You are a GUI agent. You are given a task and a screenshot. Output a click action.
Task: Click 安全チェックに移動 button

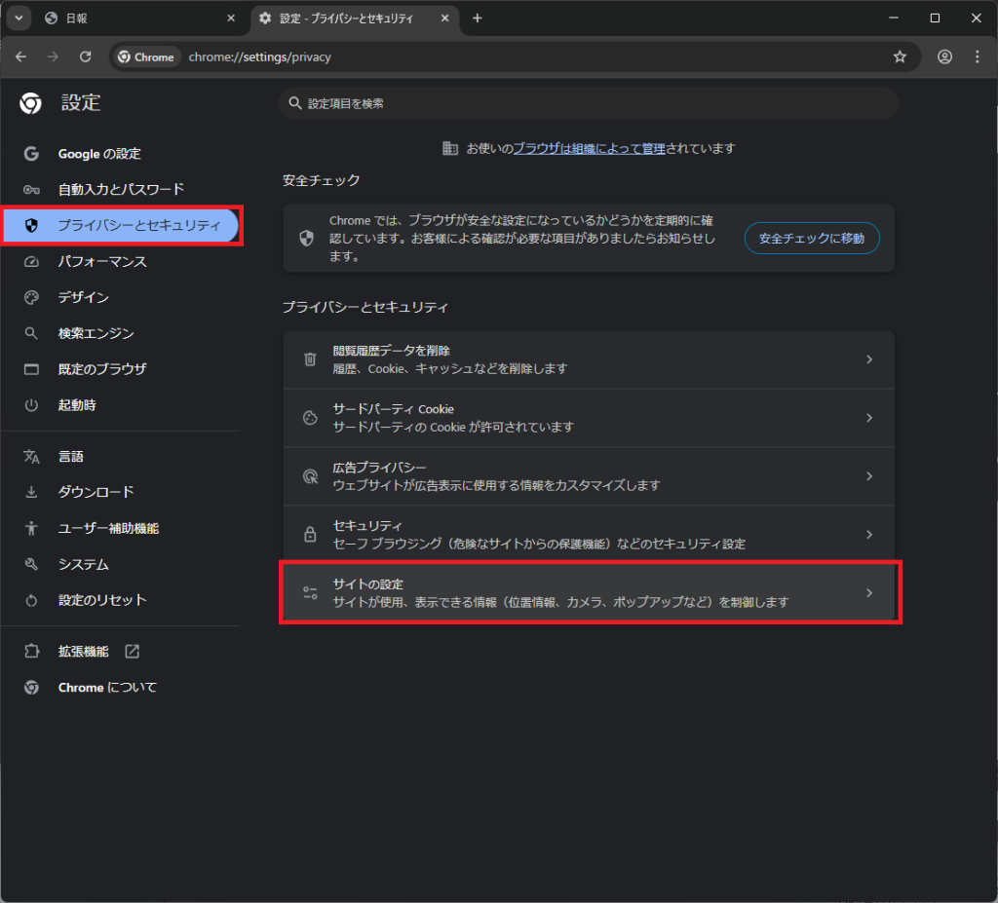point(811,238)
